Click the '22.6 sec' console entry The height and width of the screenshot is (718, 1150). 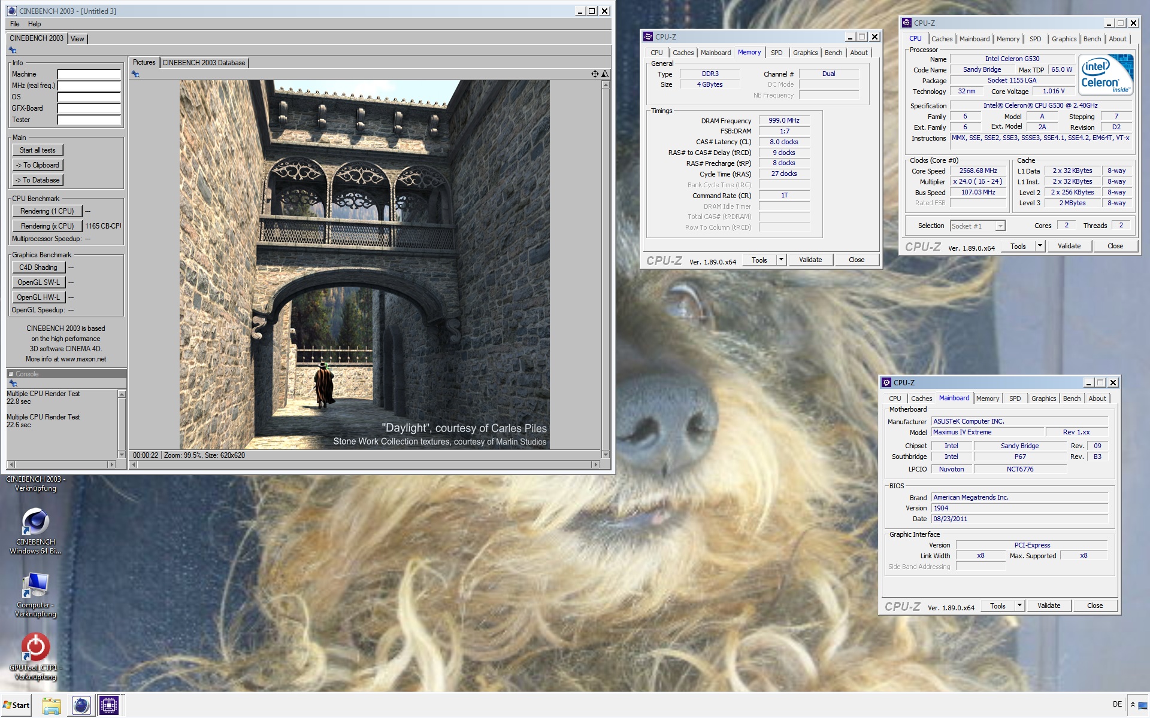coord(19,425)
